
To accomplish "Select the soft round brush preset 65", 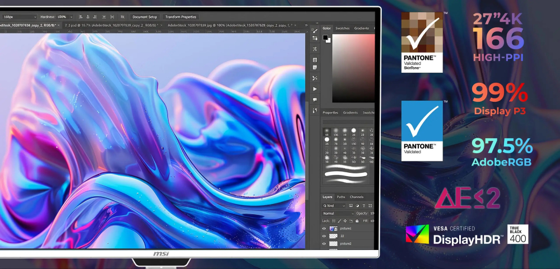I will [327, 132].
